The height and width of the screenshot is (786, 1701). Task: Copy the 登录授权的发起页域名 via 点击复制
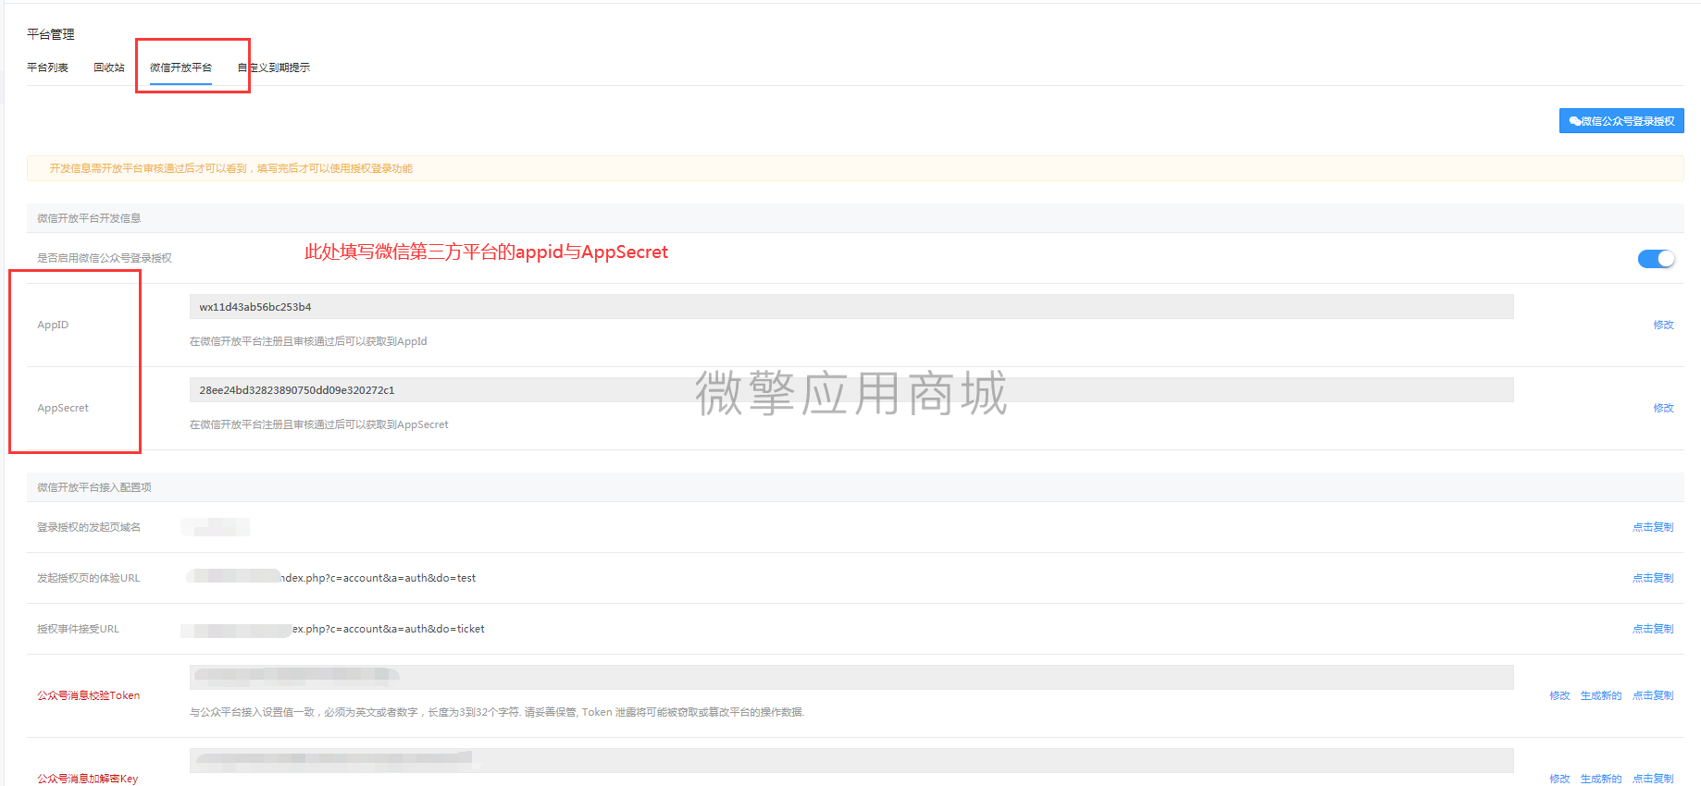(1653, 527)
